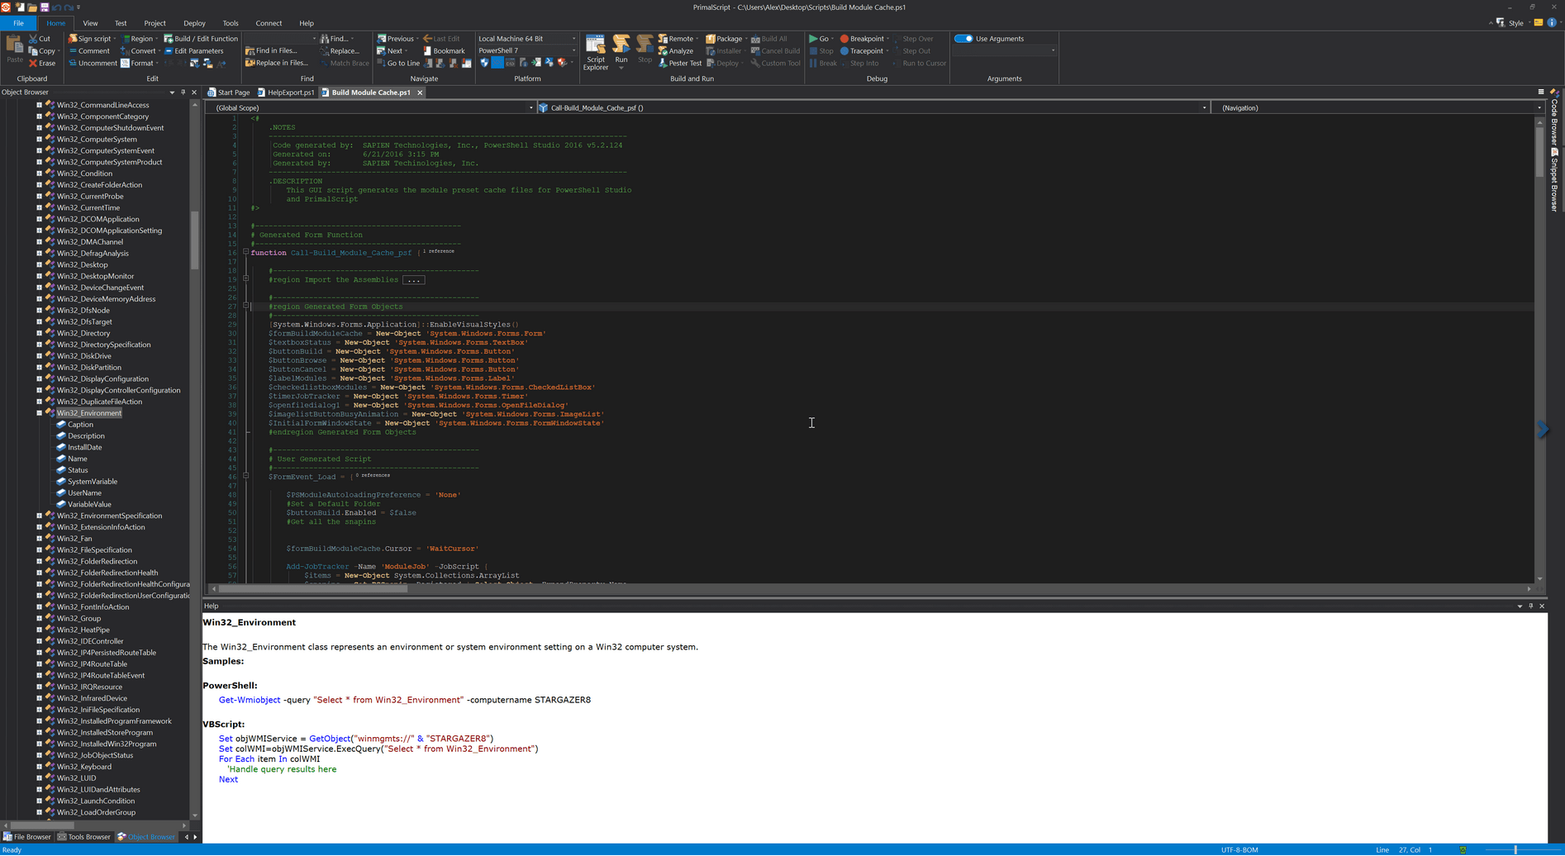
Task: Click the Next navigation button
Action: [393, 51]
